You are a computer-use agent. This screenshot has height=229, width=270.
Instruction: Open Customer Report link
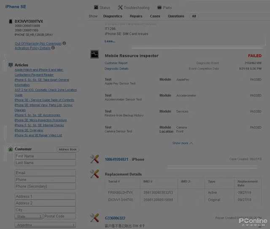(x=116, y=63)
